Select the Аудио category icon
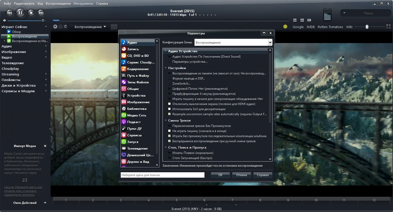Image resolution: width=393 pixels, height=212 pixels. click(124, 42)
